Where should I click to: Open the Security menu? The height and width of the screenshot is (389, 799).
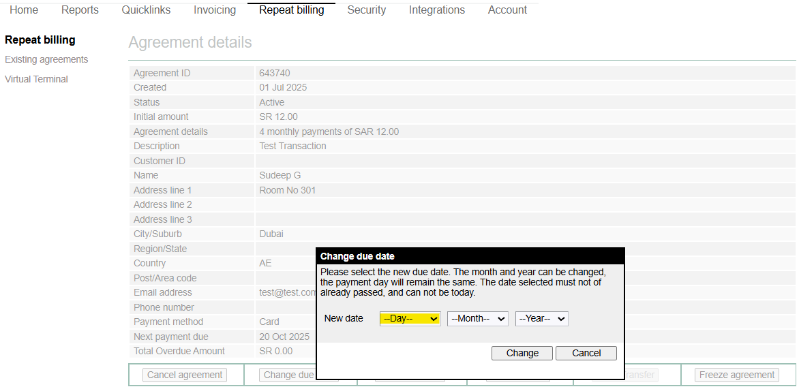pos(366,10)
